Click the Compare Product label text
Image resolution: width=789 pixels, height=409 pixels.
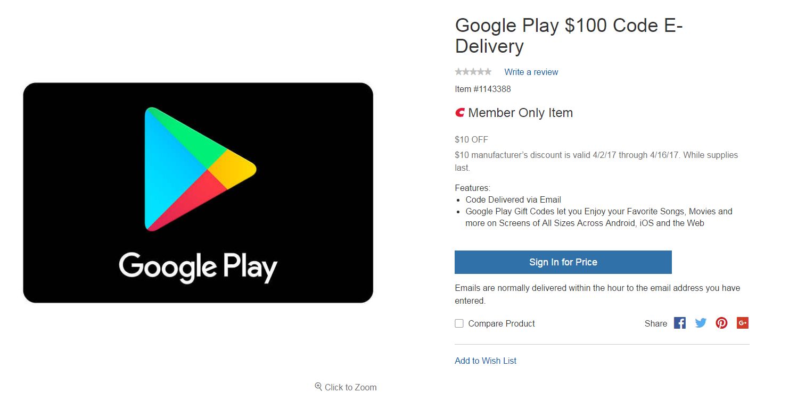pyautogui.click(x=501, y=323)
